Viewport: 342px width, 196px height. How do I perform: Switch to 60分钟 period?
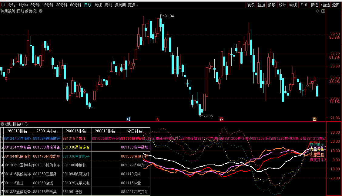point(76,5)
